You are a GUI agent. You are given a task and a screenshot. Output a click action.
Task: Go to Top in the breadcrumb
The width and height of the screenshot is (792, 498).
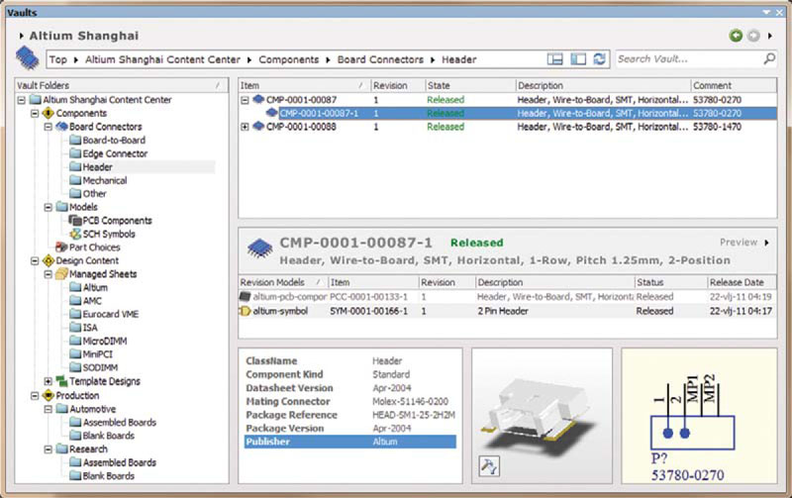(x=58, y=59)
